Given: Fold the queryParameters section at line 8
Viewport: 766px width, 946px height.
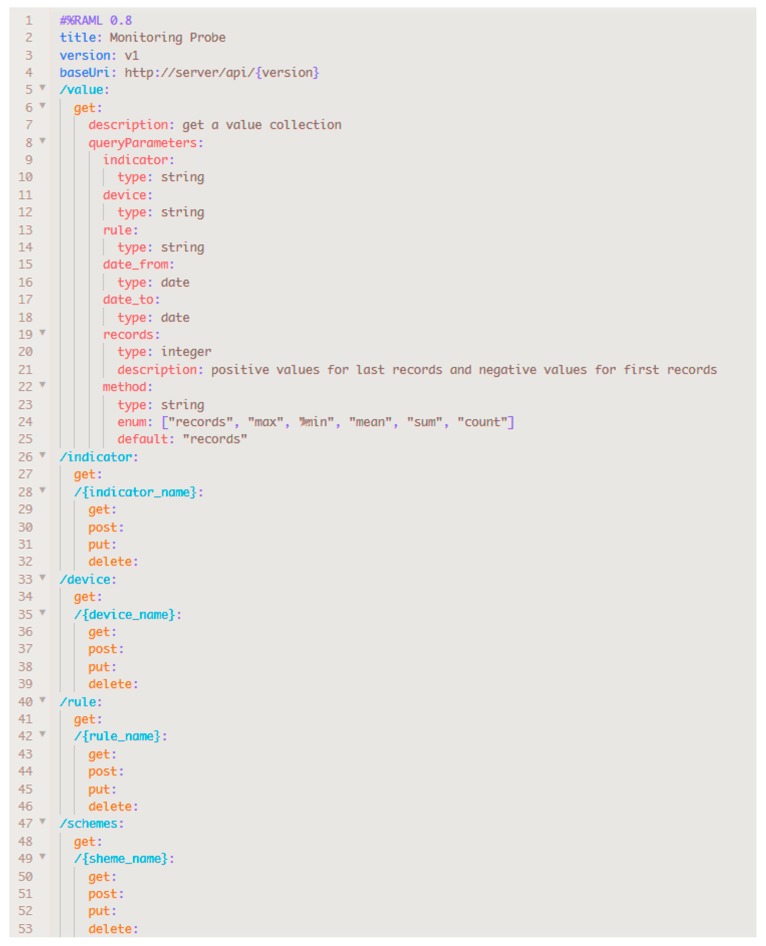Looking at the screenshot, I should coord(43,141).
